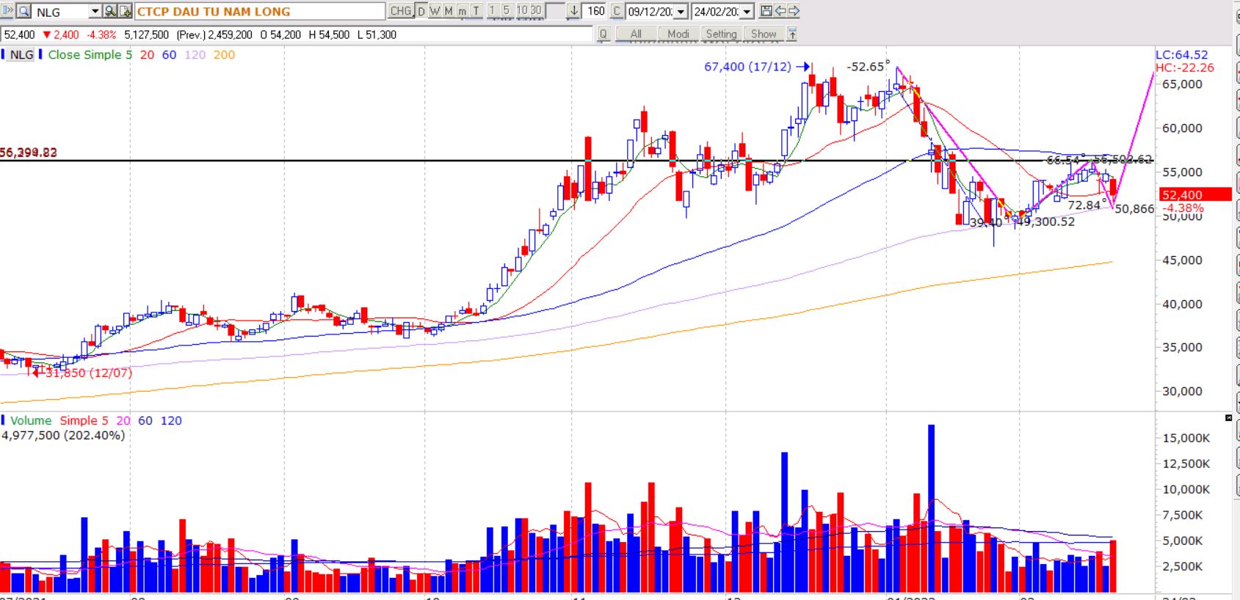The width and height of the screenshot is (1240, 600).
Task: Click the pin-to-top arrow icon after Show
Action: 792,34
